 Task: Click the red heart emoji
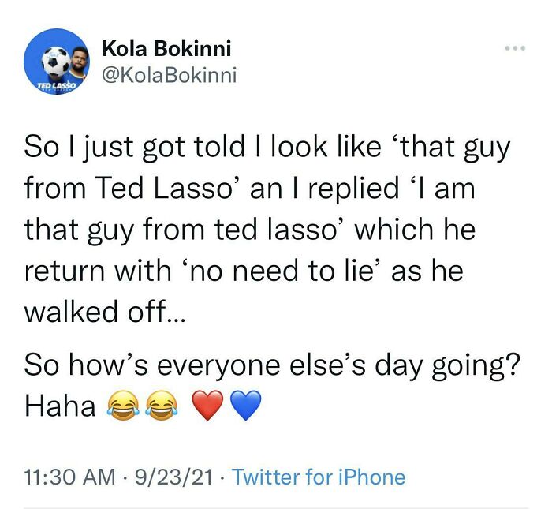point(207,407)
